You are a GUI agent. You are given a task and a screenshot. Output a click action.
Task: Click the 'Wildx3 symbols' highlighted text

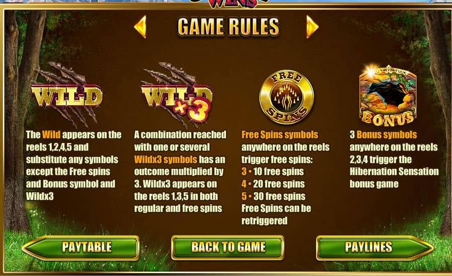click(x=166, y=159)
